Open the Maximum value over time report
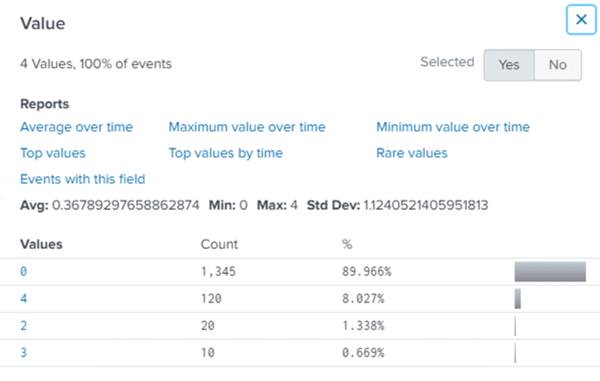The width and height of the screenshot is (600, 381). (x=247, y=127)
